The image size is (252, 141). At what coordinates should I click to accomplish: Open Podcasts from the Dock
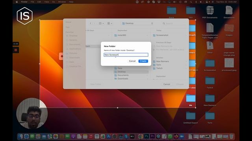[x=73, y=136]
